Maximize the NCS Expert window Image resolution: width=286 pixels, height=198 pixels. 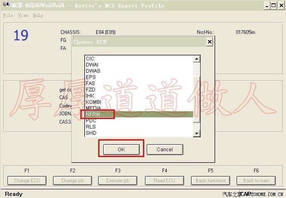point(274,5)
